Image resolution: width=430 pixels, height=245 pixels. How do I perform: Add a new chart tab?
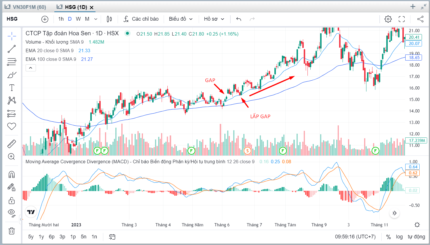[x=413, y=7]
